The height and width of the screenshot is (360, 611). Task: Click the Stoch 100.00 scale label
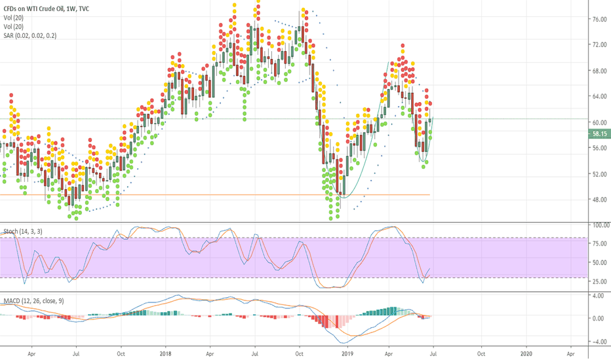[x=601, y=225]
